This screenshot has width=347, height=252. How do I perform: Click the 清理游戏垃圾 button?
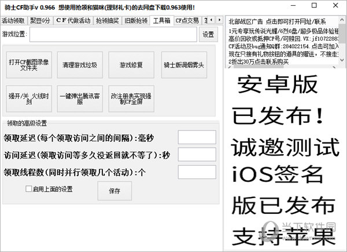click(x=80, y=65)
